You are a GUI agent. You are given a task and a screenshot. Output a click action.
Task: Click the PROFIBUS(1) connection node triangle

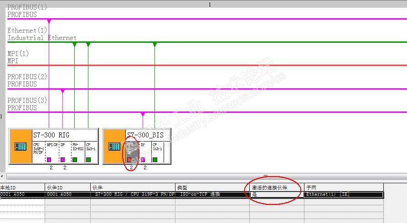[49, 21]
